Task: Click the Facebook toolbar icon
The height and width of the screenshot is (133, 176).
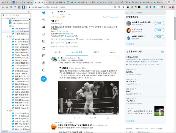Action: [x=23, y=7]
